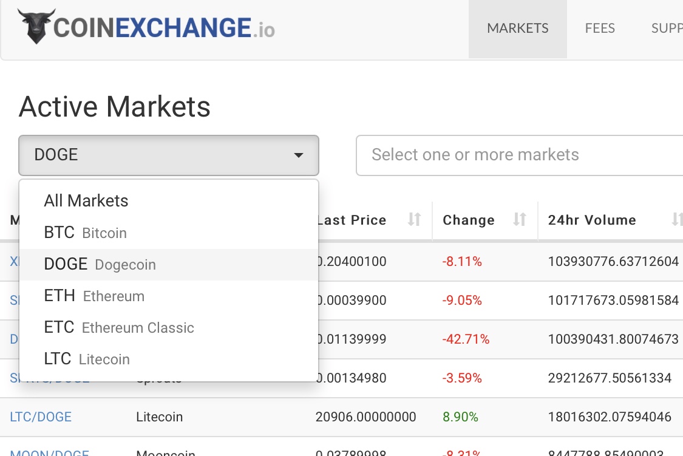Viewport: 683px width, 456px height.
Task: Click volume 103930776.63712604
Action: (613, 261)
